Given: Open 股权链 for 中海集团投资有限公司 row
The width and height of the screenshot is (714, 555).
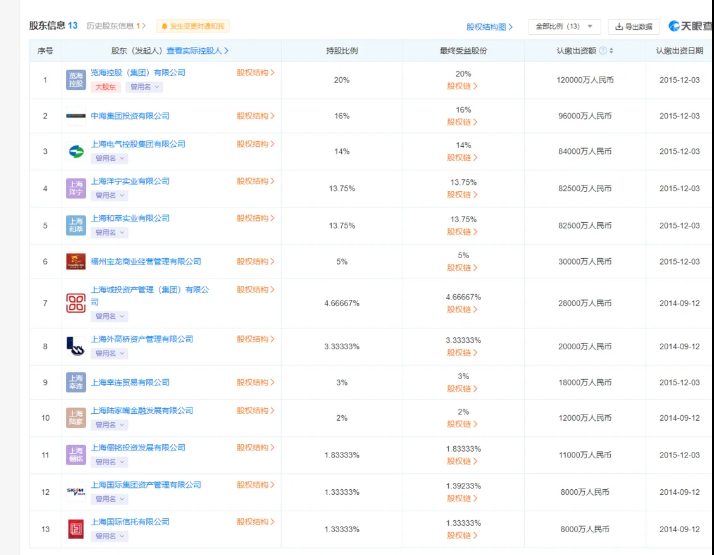Looking at the screenshot, I should pyautogui.click(x=462, y=122).
